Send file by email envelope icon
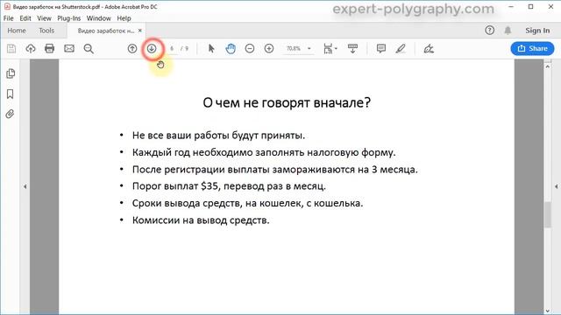Screen dimensions: 561x315 (x=69, y=49)
